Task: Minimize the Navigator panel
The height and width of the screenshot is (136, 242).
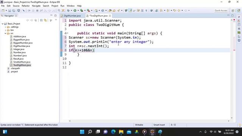Action: [x=51, y=15]
